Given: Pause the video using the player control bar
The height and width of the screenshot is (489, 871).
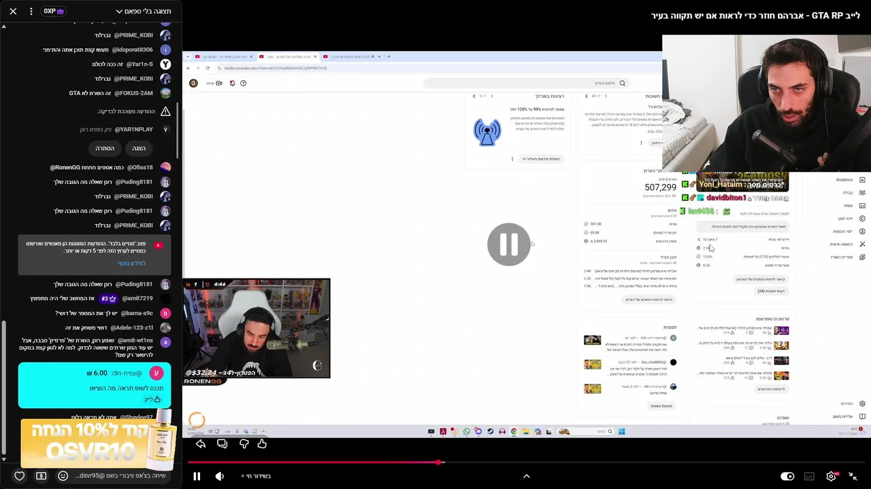Looking at the screenshot, I should 197,476.
